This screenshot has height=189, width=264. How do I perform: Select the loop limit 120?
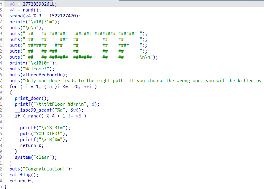click(x=74, y=87)
